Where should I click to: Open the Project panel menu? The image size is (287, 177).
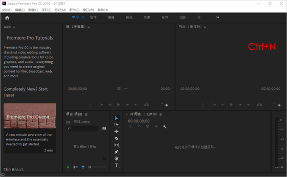click(x=86, y=114)
